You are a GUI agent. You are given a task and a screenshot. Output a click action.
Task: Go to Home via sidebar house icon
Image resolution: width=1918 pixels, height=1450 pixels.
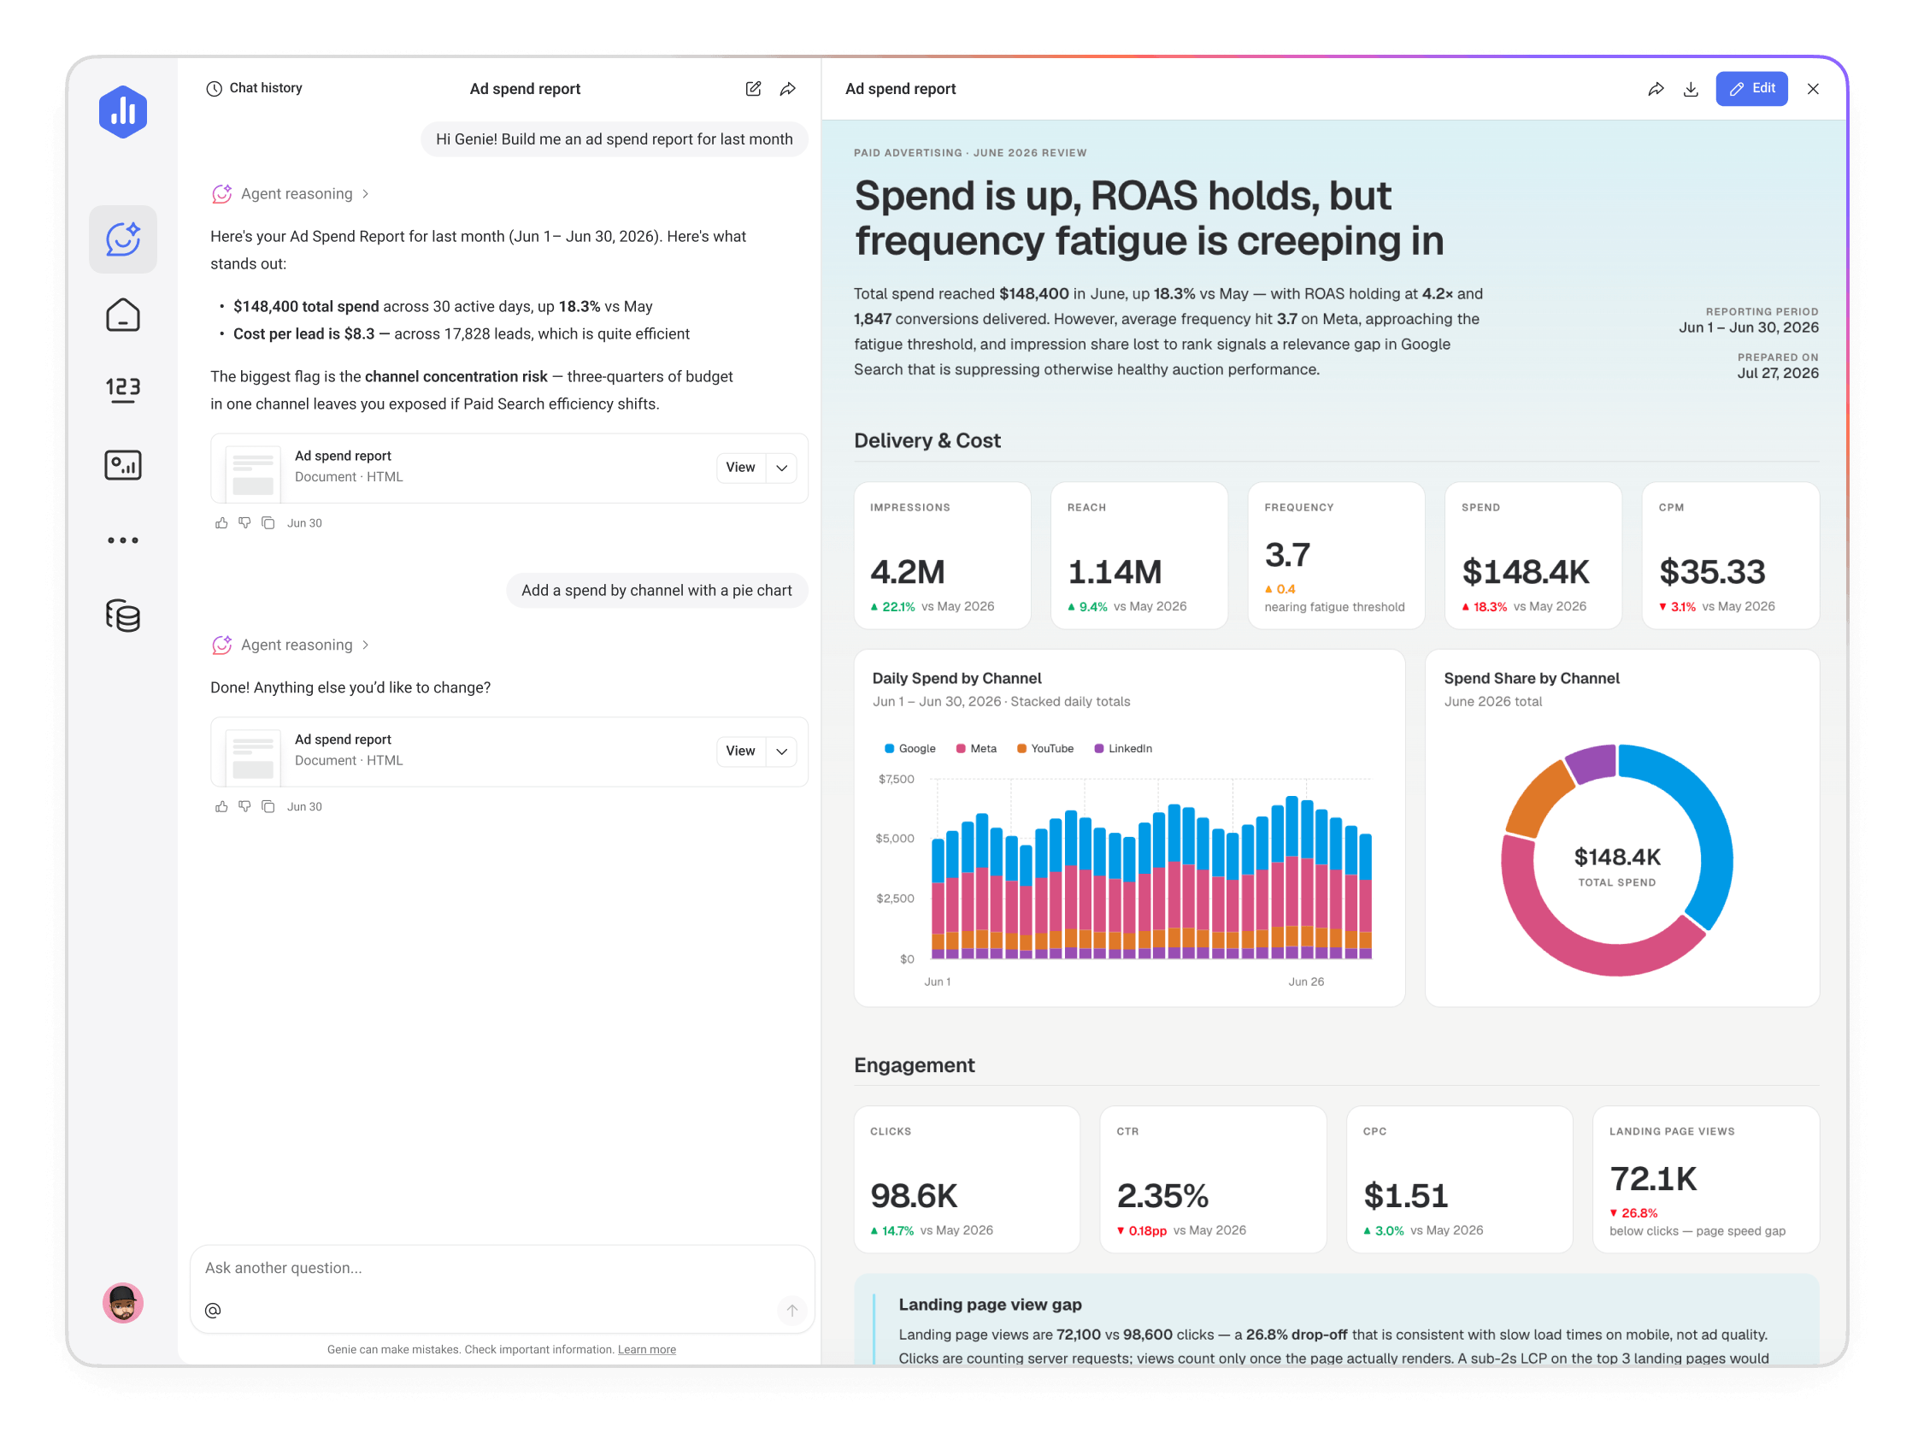[x=123, y=315]
